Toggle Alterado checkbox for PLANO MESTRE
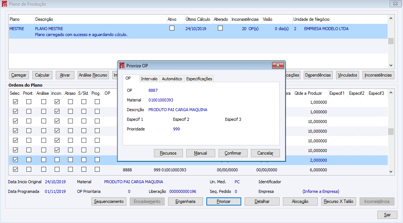This screenshot has width=403, height=223. [220, 28]
